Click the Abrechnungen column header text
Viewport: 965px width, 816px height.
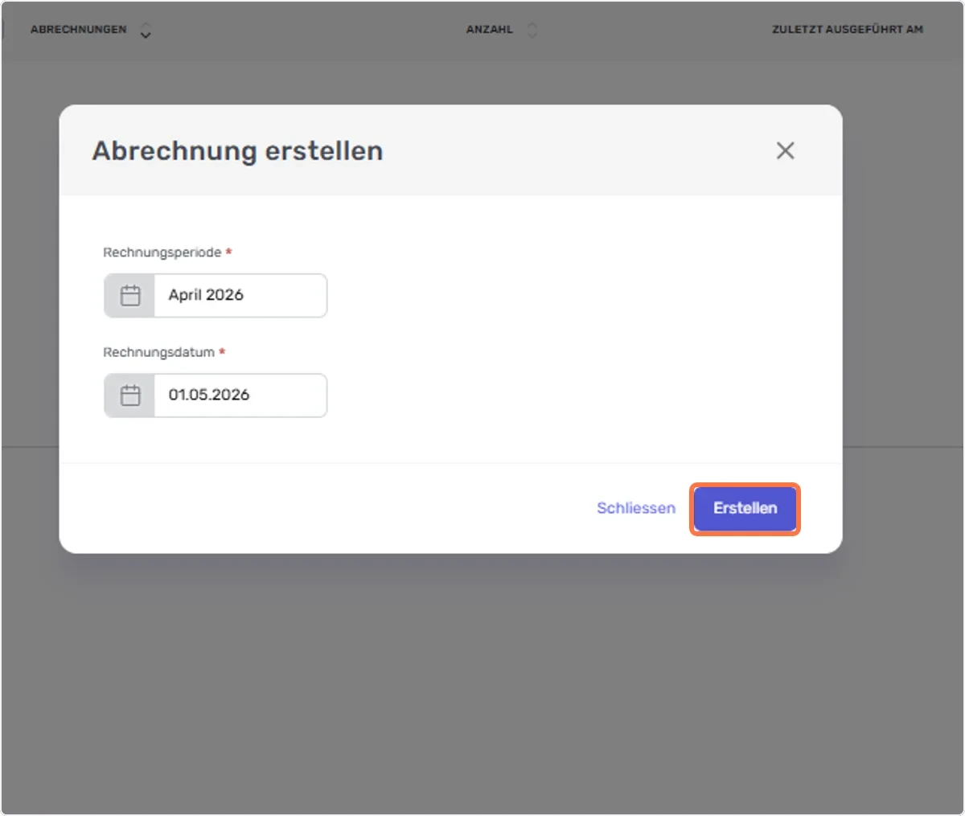coord(78,30)
